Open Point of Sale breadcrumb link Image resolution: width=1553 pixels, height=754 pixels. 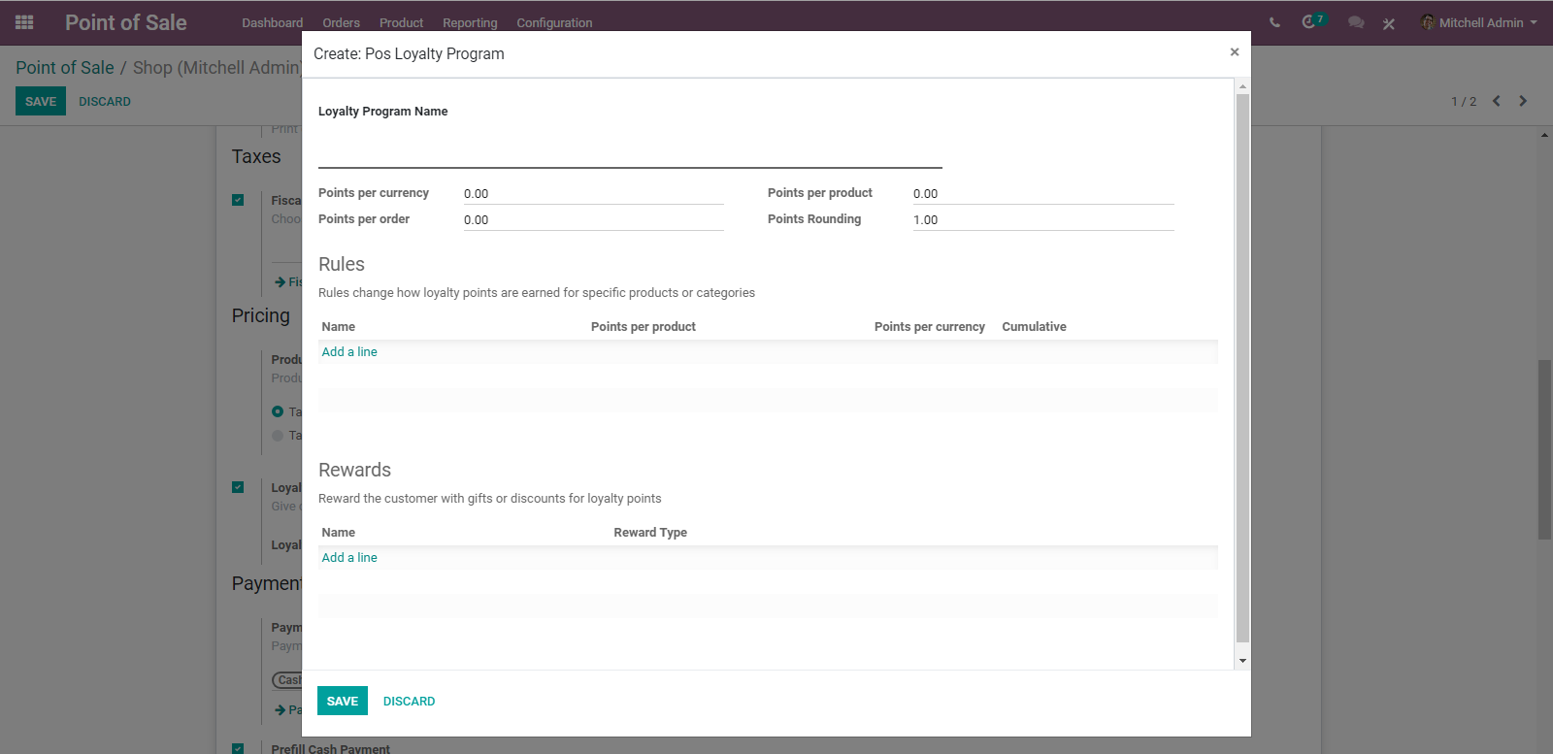65,67
